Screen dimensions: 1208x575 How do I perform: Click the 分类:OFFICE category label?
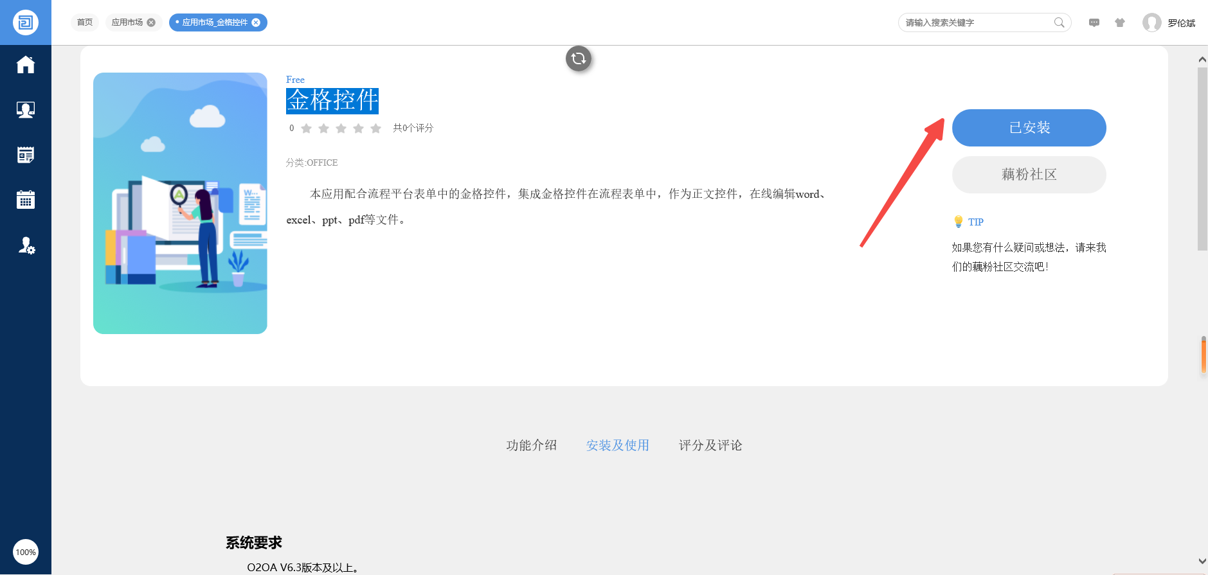(x=312, y=163)
